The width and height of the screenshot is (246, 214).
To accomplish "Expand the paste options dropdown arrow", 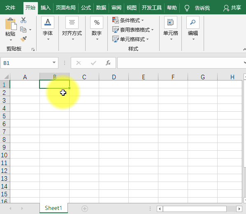I will pos(11,40).
